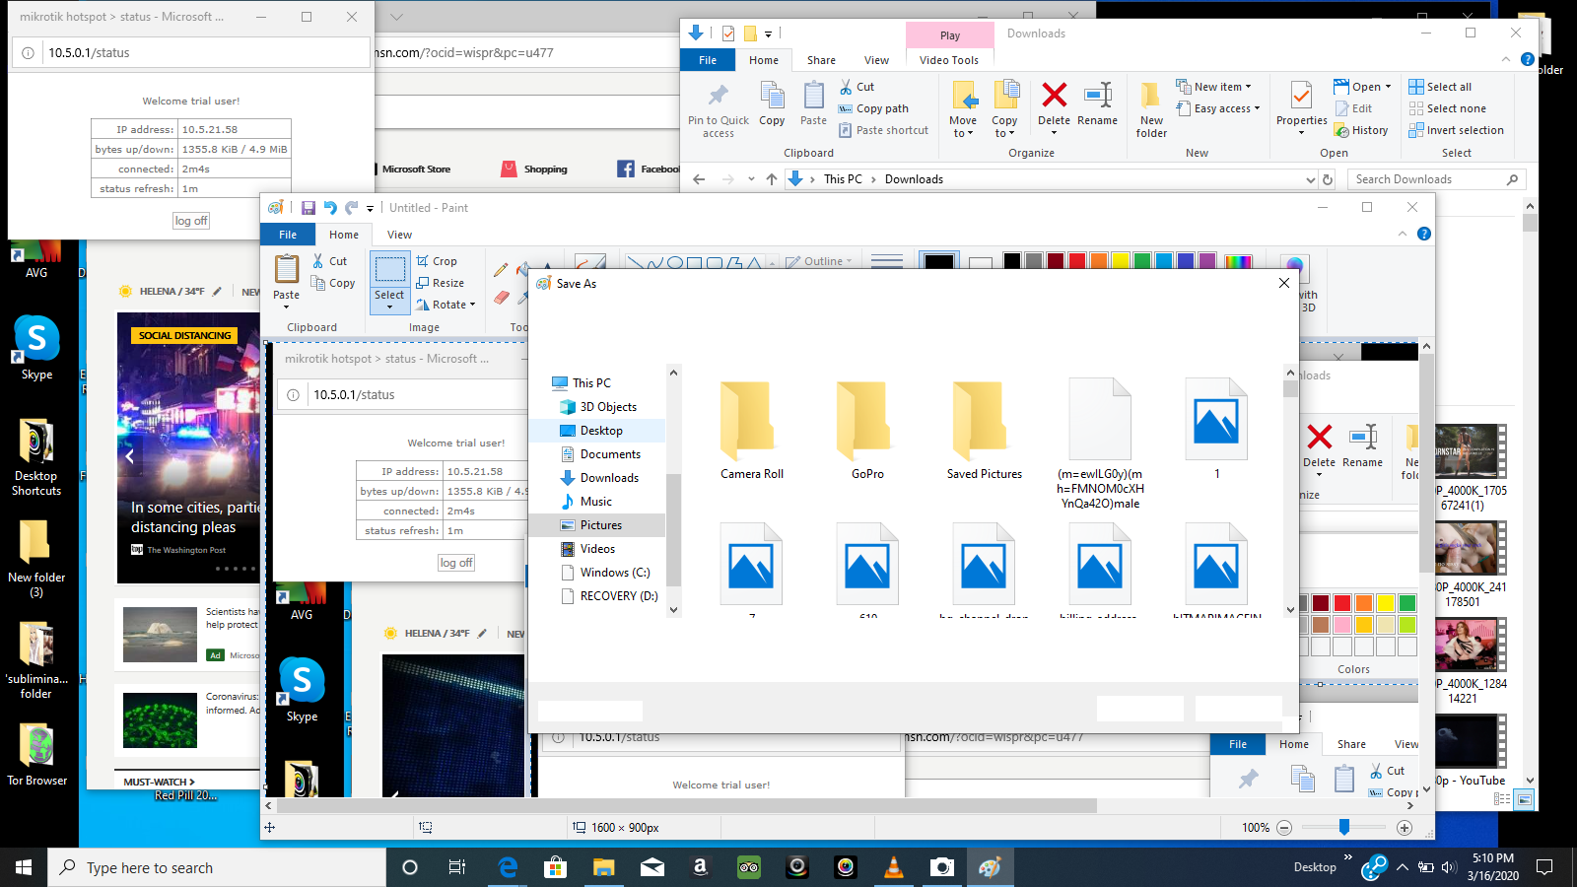
Task: Click the Search Downloads box
Action: [x=1437, y=179]
